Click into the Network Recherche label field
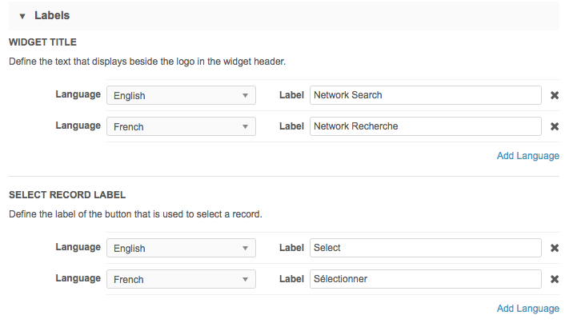Image resolution: width=565 pixels, height=327 pixels. pyautogui.click(x=425, y=126)
